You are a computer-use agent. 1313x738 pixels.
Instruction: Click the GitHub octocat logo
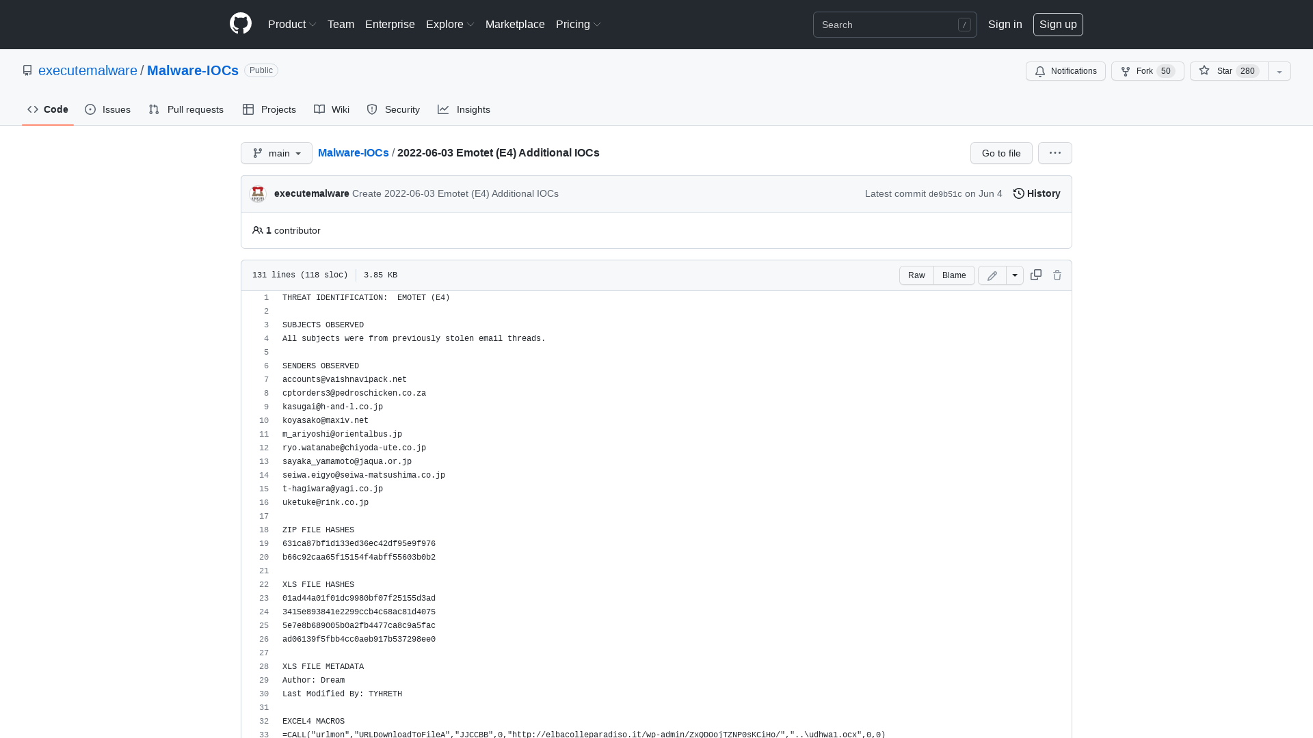[x=241, y=24]
